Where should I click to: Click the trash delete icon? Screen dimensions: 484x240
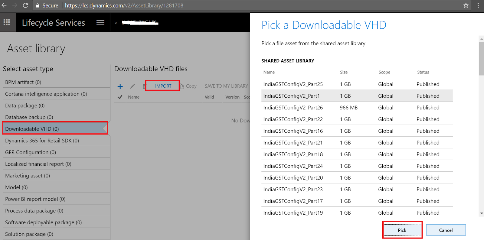pyautogui.click(x=144, y=86)
